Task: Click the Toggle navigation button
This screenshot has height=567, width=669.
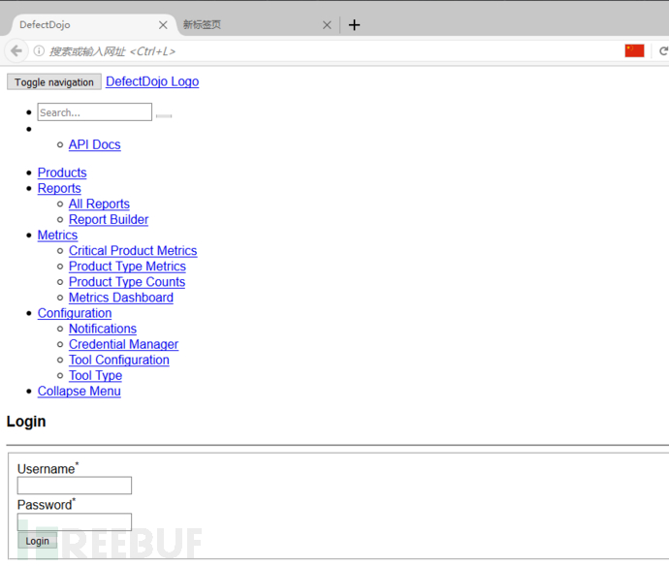Action: point(54,82)
